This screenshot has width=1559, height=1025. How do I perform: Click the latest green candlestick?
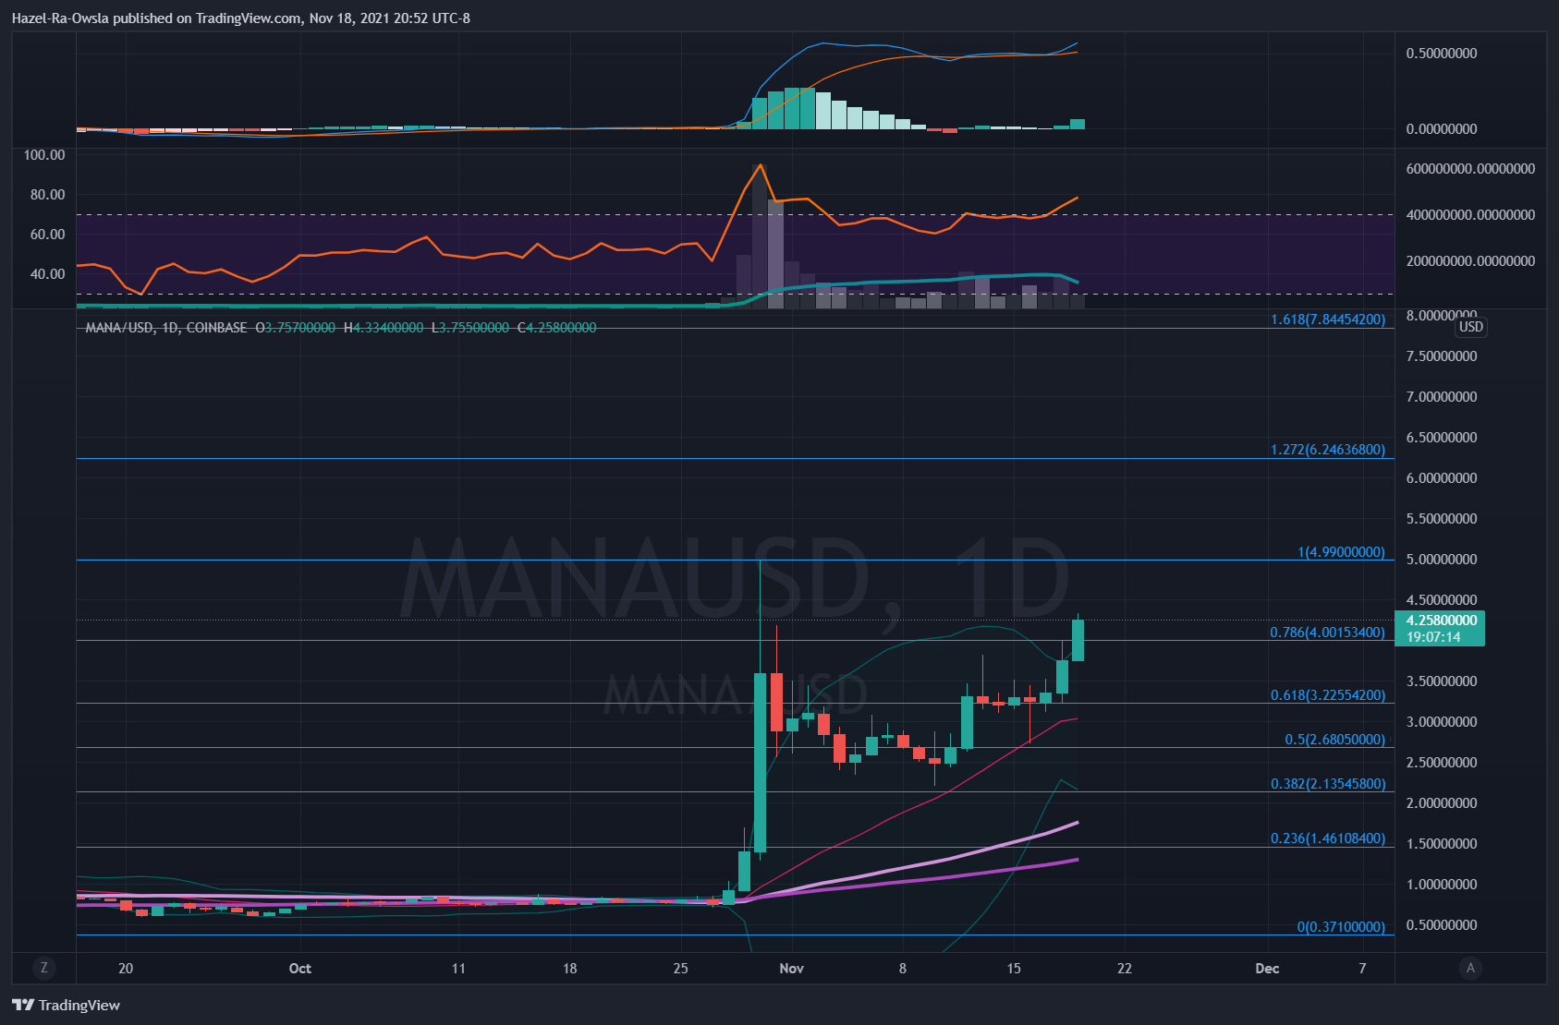(x=1078, y=639)
